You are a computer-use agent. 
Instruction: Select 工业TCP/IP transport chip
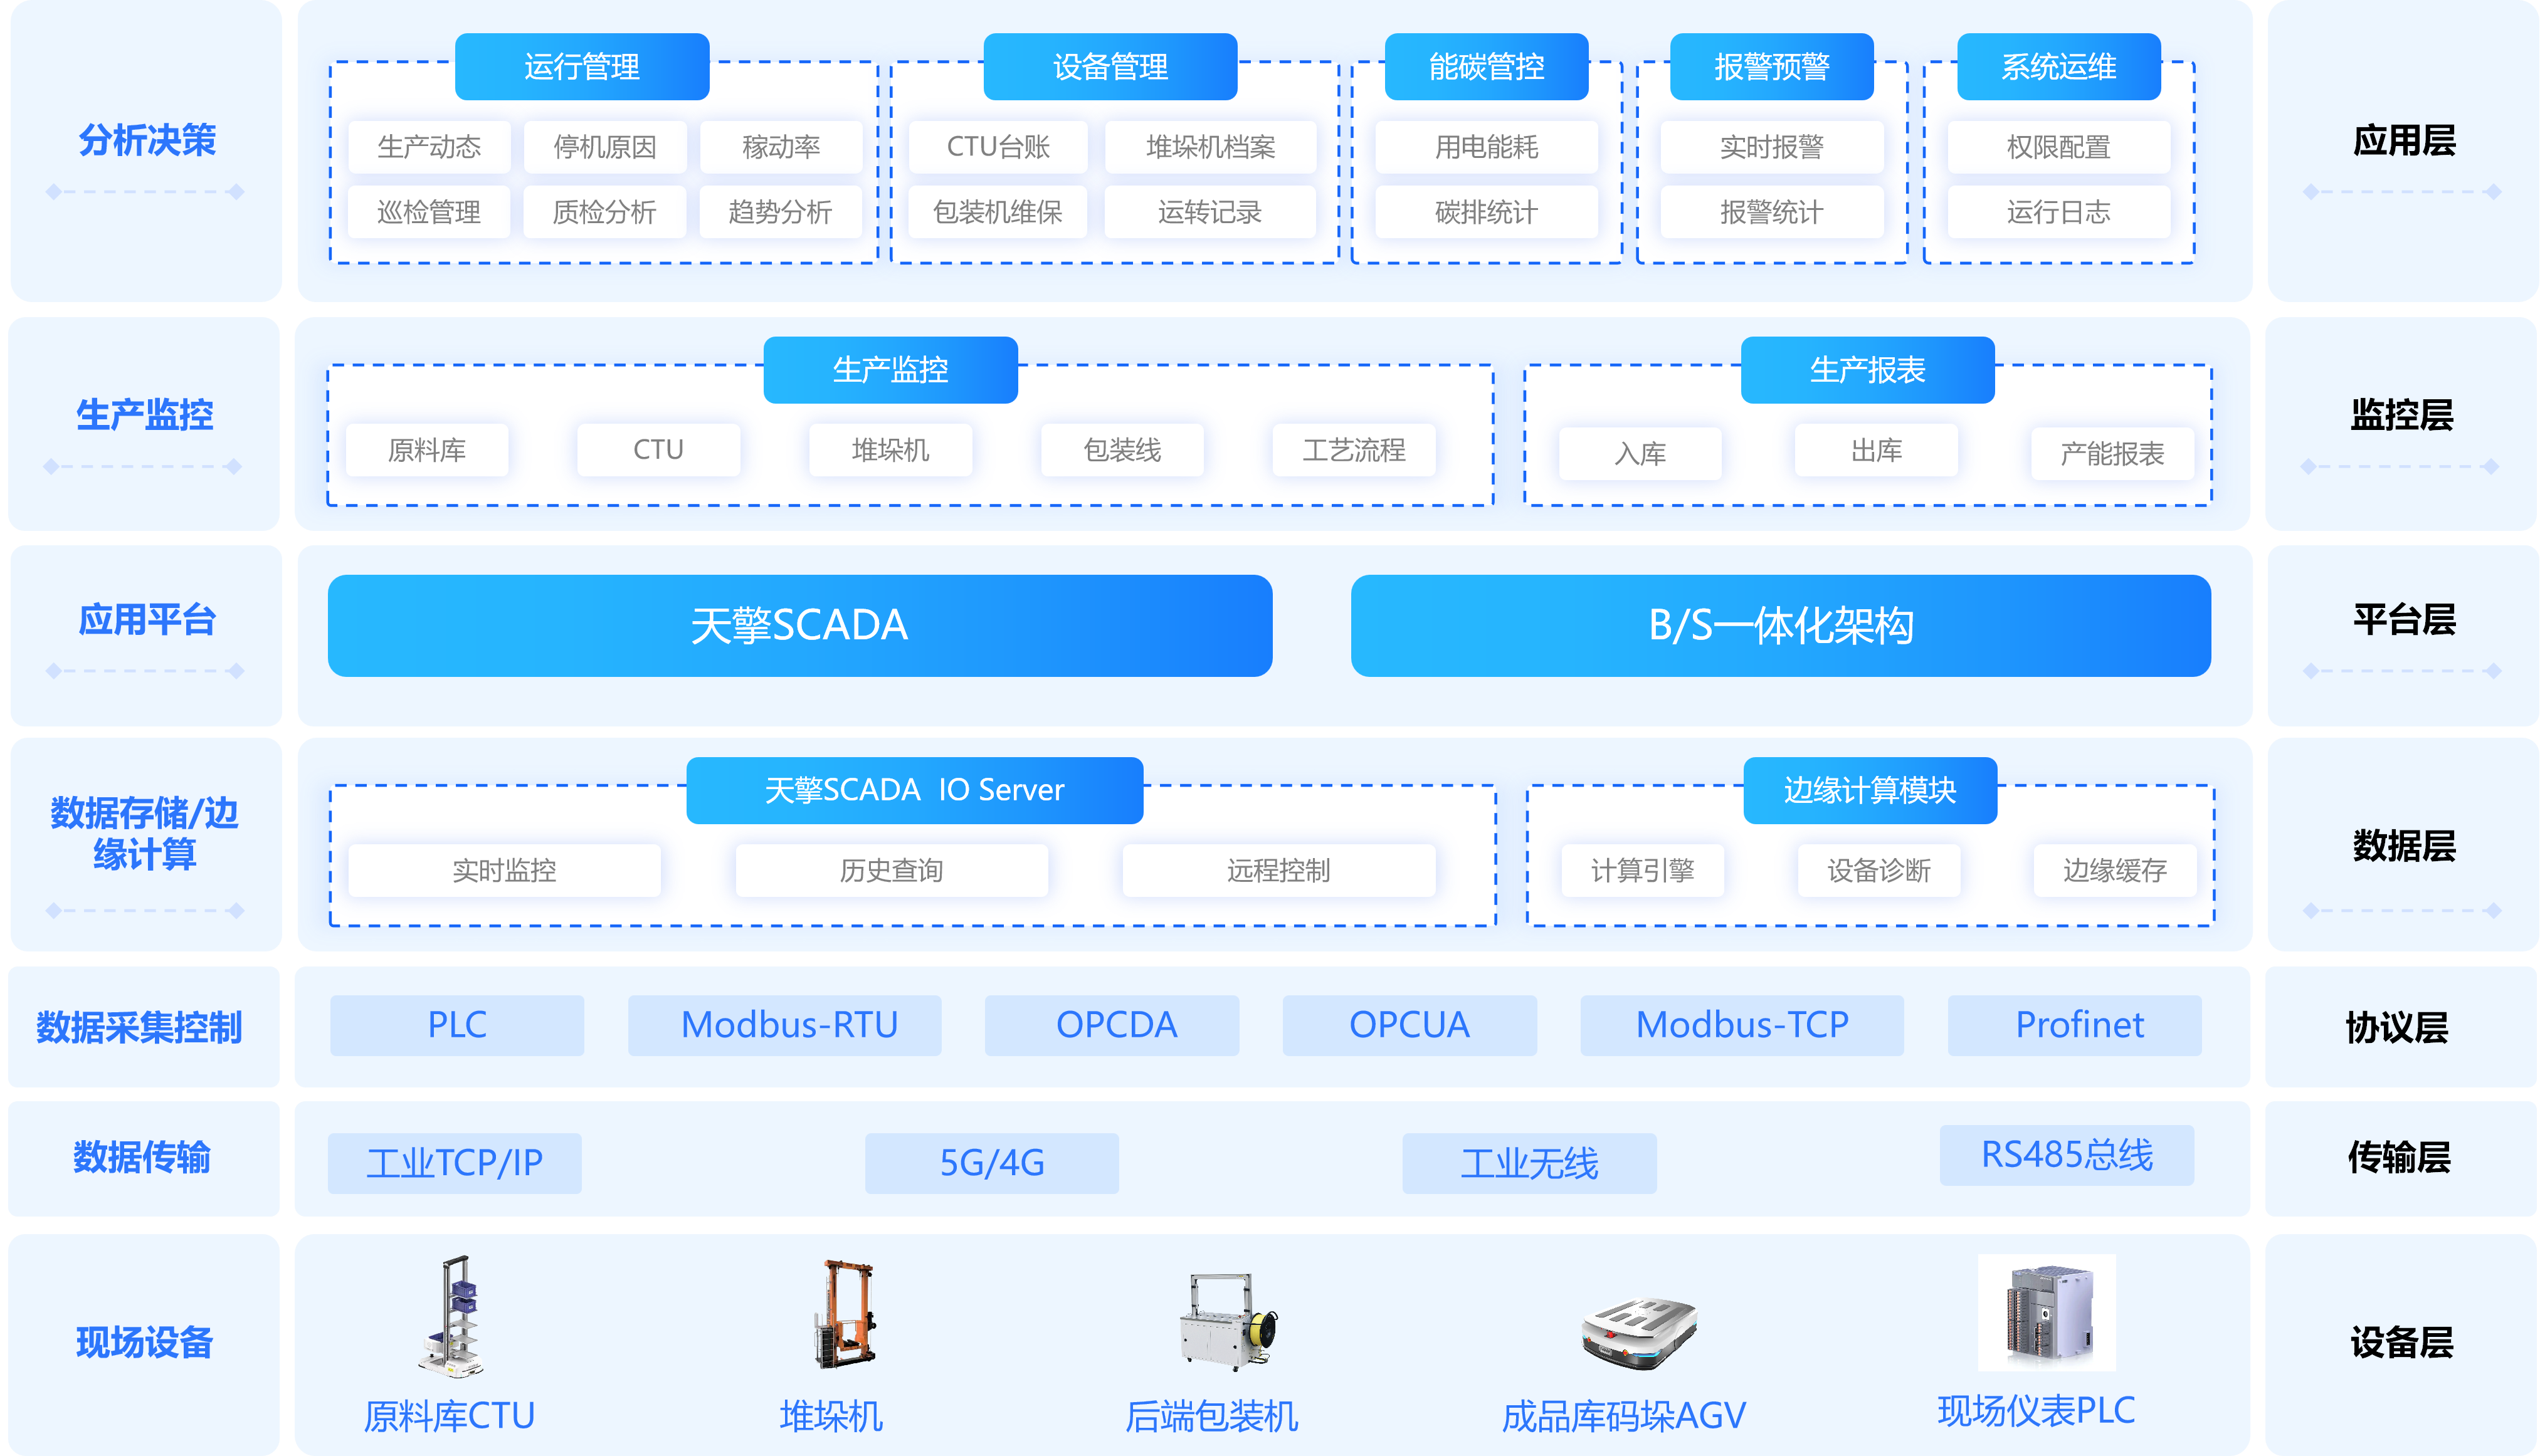click(454, 1163)
